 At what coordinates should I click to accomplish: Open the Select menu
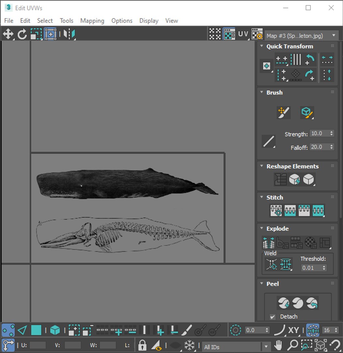click(45, 21)
